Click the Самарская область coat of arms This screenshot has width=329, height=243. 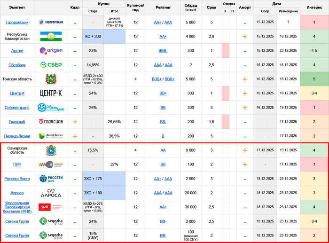tap(51, 150)
